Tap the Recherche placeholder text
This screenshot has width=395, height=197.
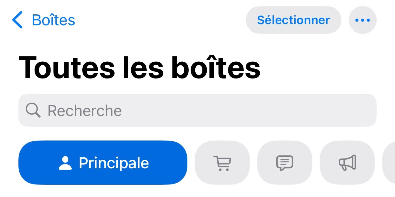tap(85, 111)
